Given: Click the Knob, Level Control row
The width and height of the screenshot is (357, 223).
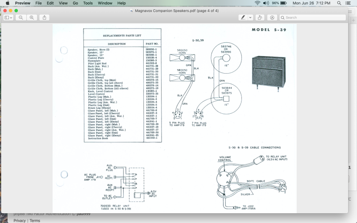Looking at the screenshot, I should click(x=123, y=91).
